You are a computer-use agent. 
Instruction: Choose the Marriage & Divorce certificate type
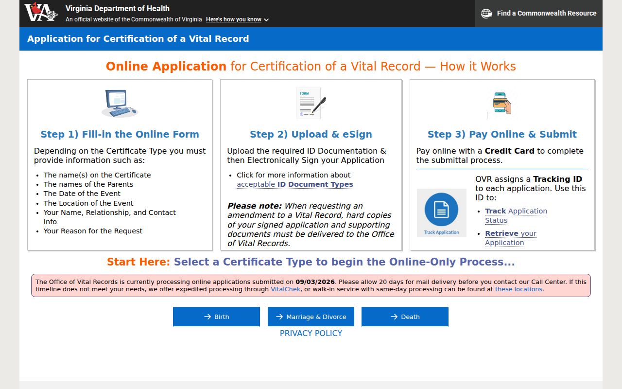click(311, 317)
